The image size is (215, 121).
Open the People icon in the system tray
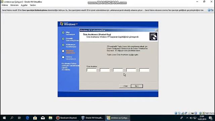(x=181, y=118)
